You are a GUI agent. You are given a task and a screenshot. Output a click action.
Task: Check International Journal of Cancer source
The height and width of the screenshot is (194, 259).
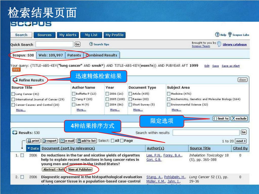pos(13,100)
